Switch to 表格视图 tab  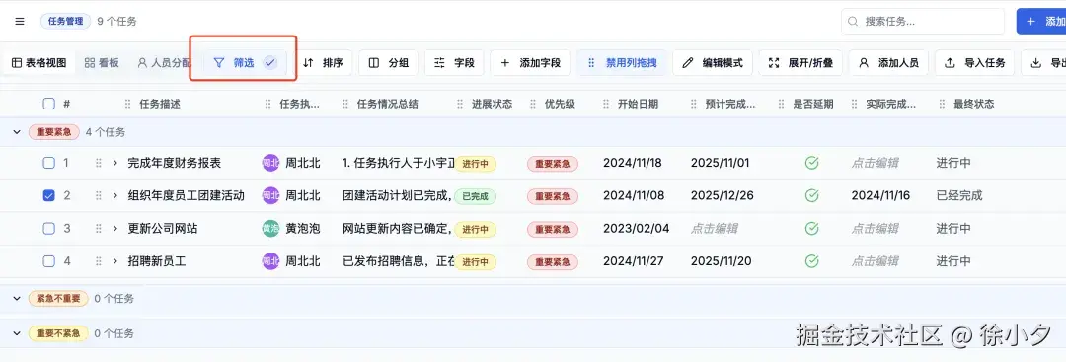(38, 62)
